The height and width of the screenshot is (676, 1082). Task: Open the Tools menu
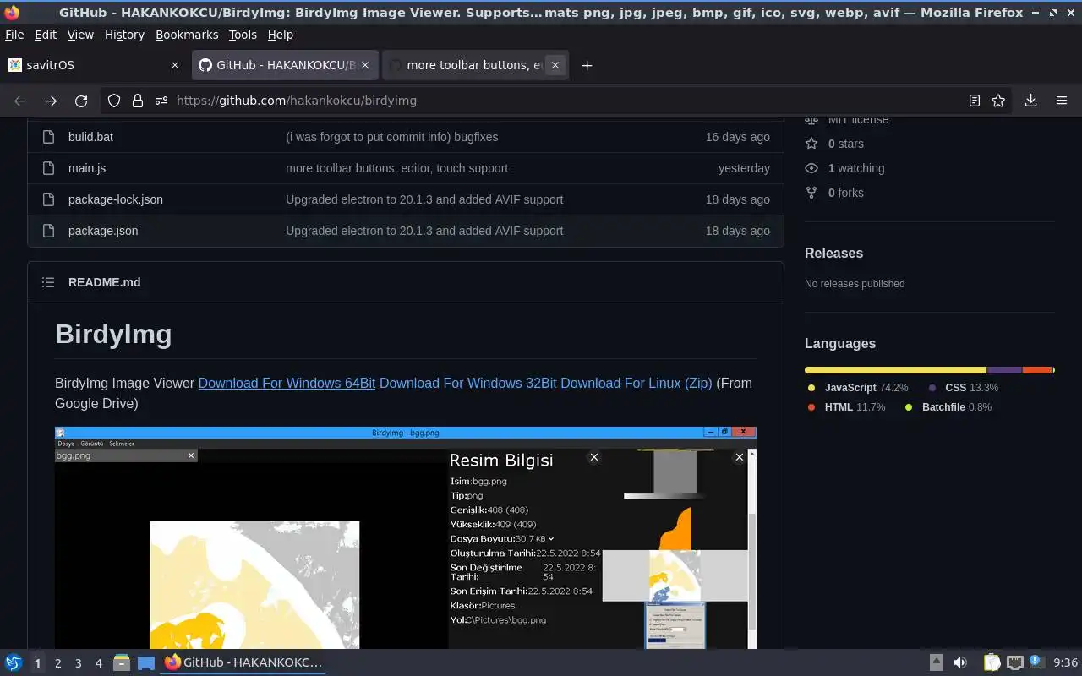click(x=243, y=35)
